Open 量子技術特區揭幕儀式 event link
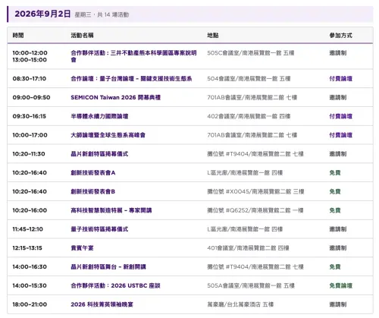The width and height of the screenshot is (379, 318). (x=99, y=229)
